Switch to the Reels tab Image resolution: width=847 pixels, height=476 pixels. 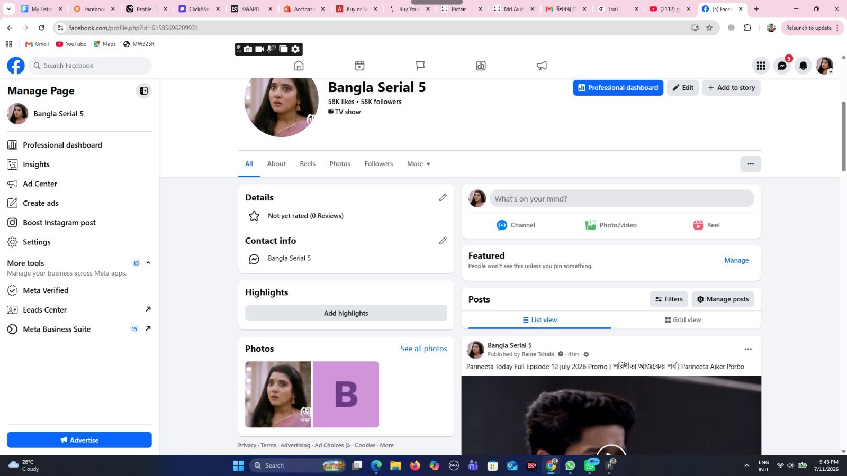point(308,164)
